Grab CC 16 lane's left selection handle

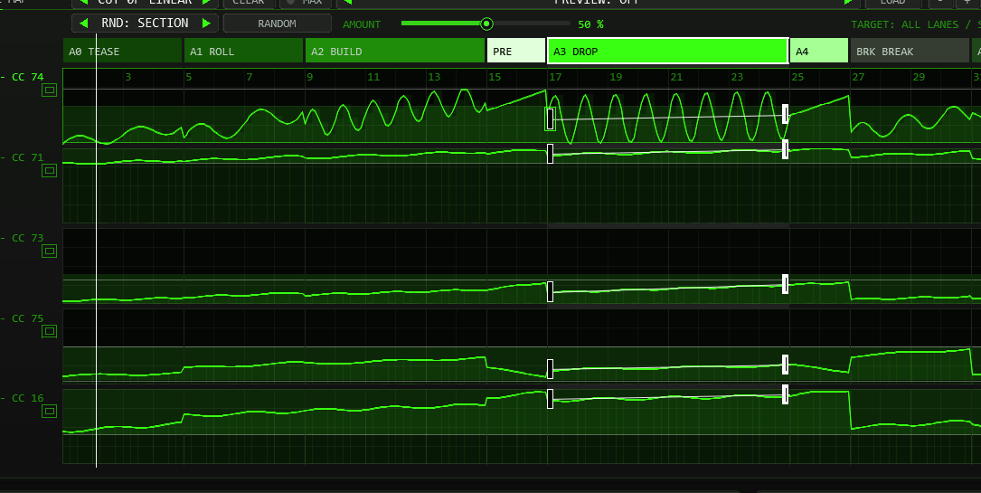[550, 399]
